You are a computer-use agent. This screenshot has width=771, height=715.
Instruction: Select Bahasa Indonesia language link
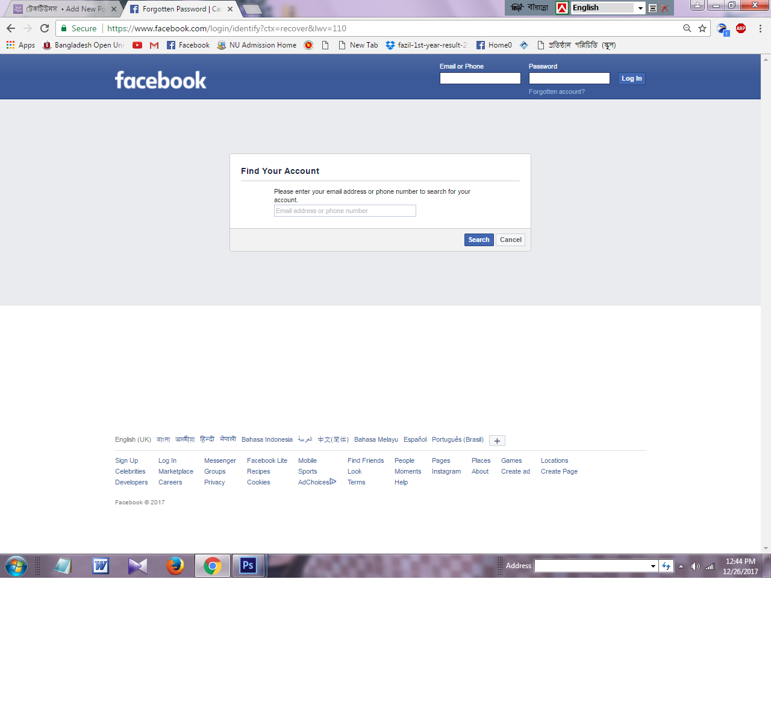[x=267, y=439]
